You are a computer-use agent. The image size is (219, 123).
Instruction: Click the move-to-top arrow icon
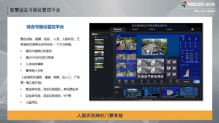point(142,81)
